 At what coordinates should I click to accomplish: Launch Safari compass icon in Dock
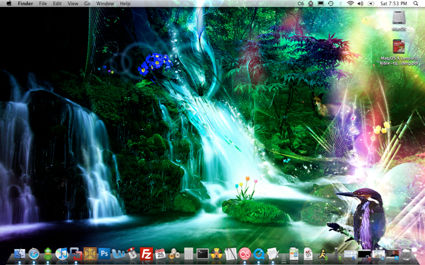pos(34,254)
